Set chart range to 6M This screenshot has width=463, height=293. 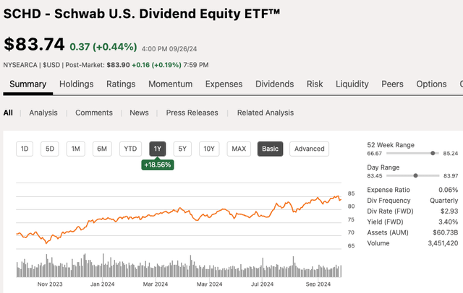click(102, 149)
